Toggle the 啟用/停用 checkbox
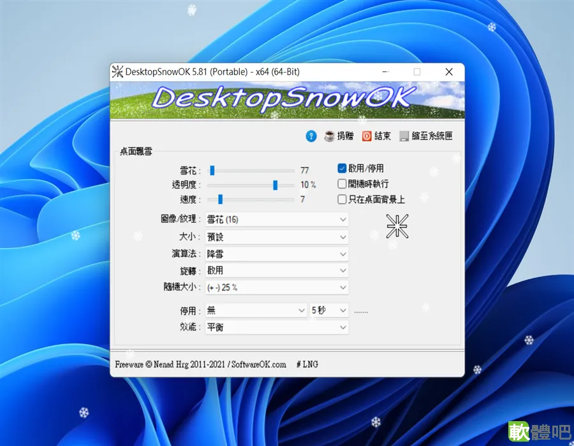Screen dimensions: 574x446 click(x=342, y=168)
